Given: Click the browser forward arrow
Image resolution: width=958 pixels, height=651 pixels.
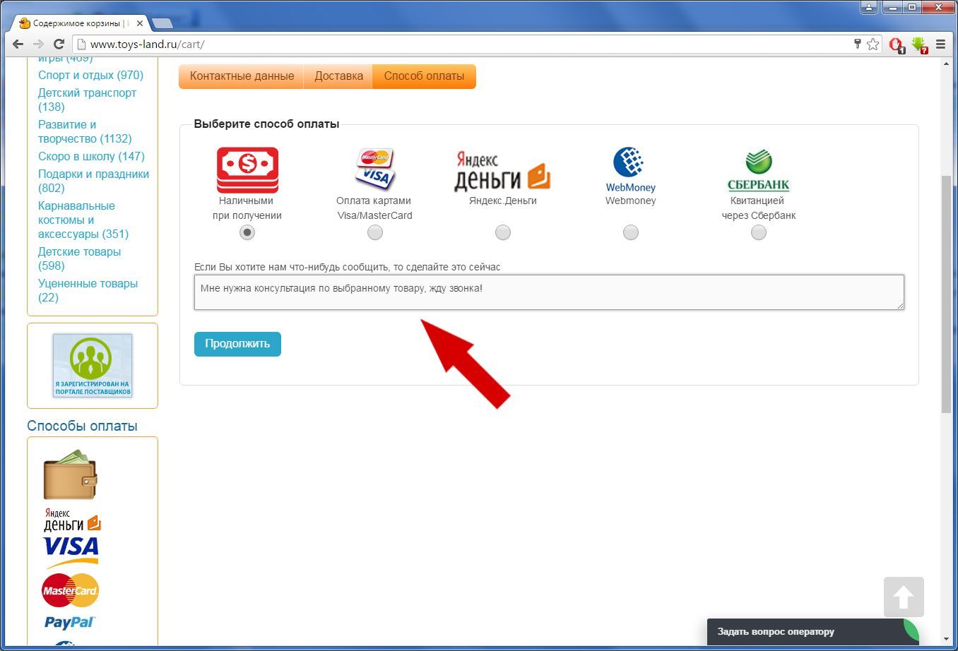Looking at the screenshot, I should click(39, 44).
